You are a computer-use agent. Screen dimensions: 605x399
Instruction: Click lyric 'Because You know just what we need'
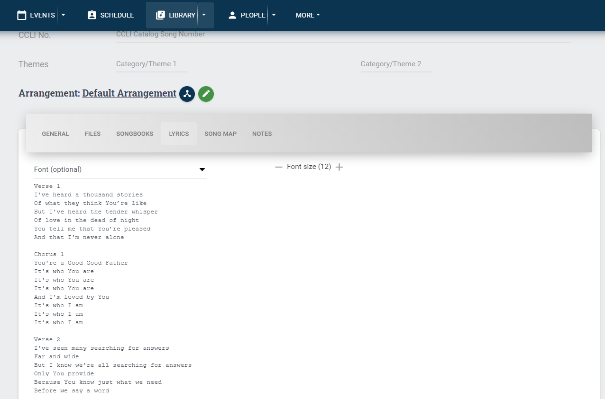point(98,382)
